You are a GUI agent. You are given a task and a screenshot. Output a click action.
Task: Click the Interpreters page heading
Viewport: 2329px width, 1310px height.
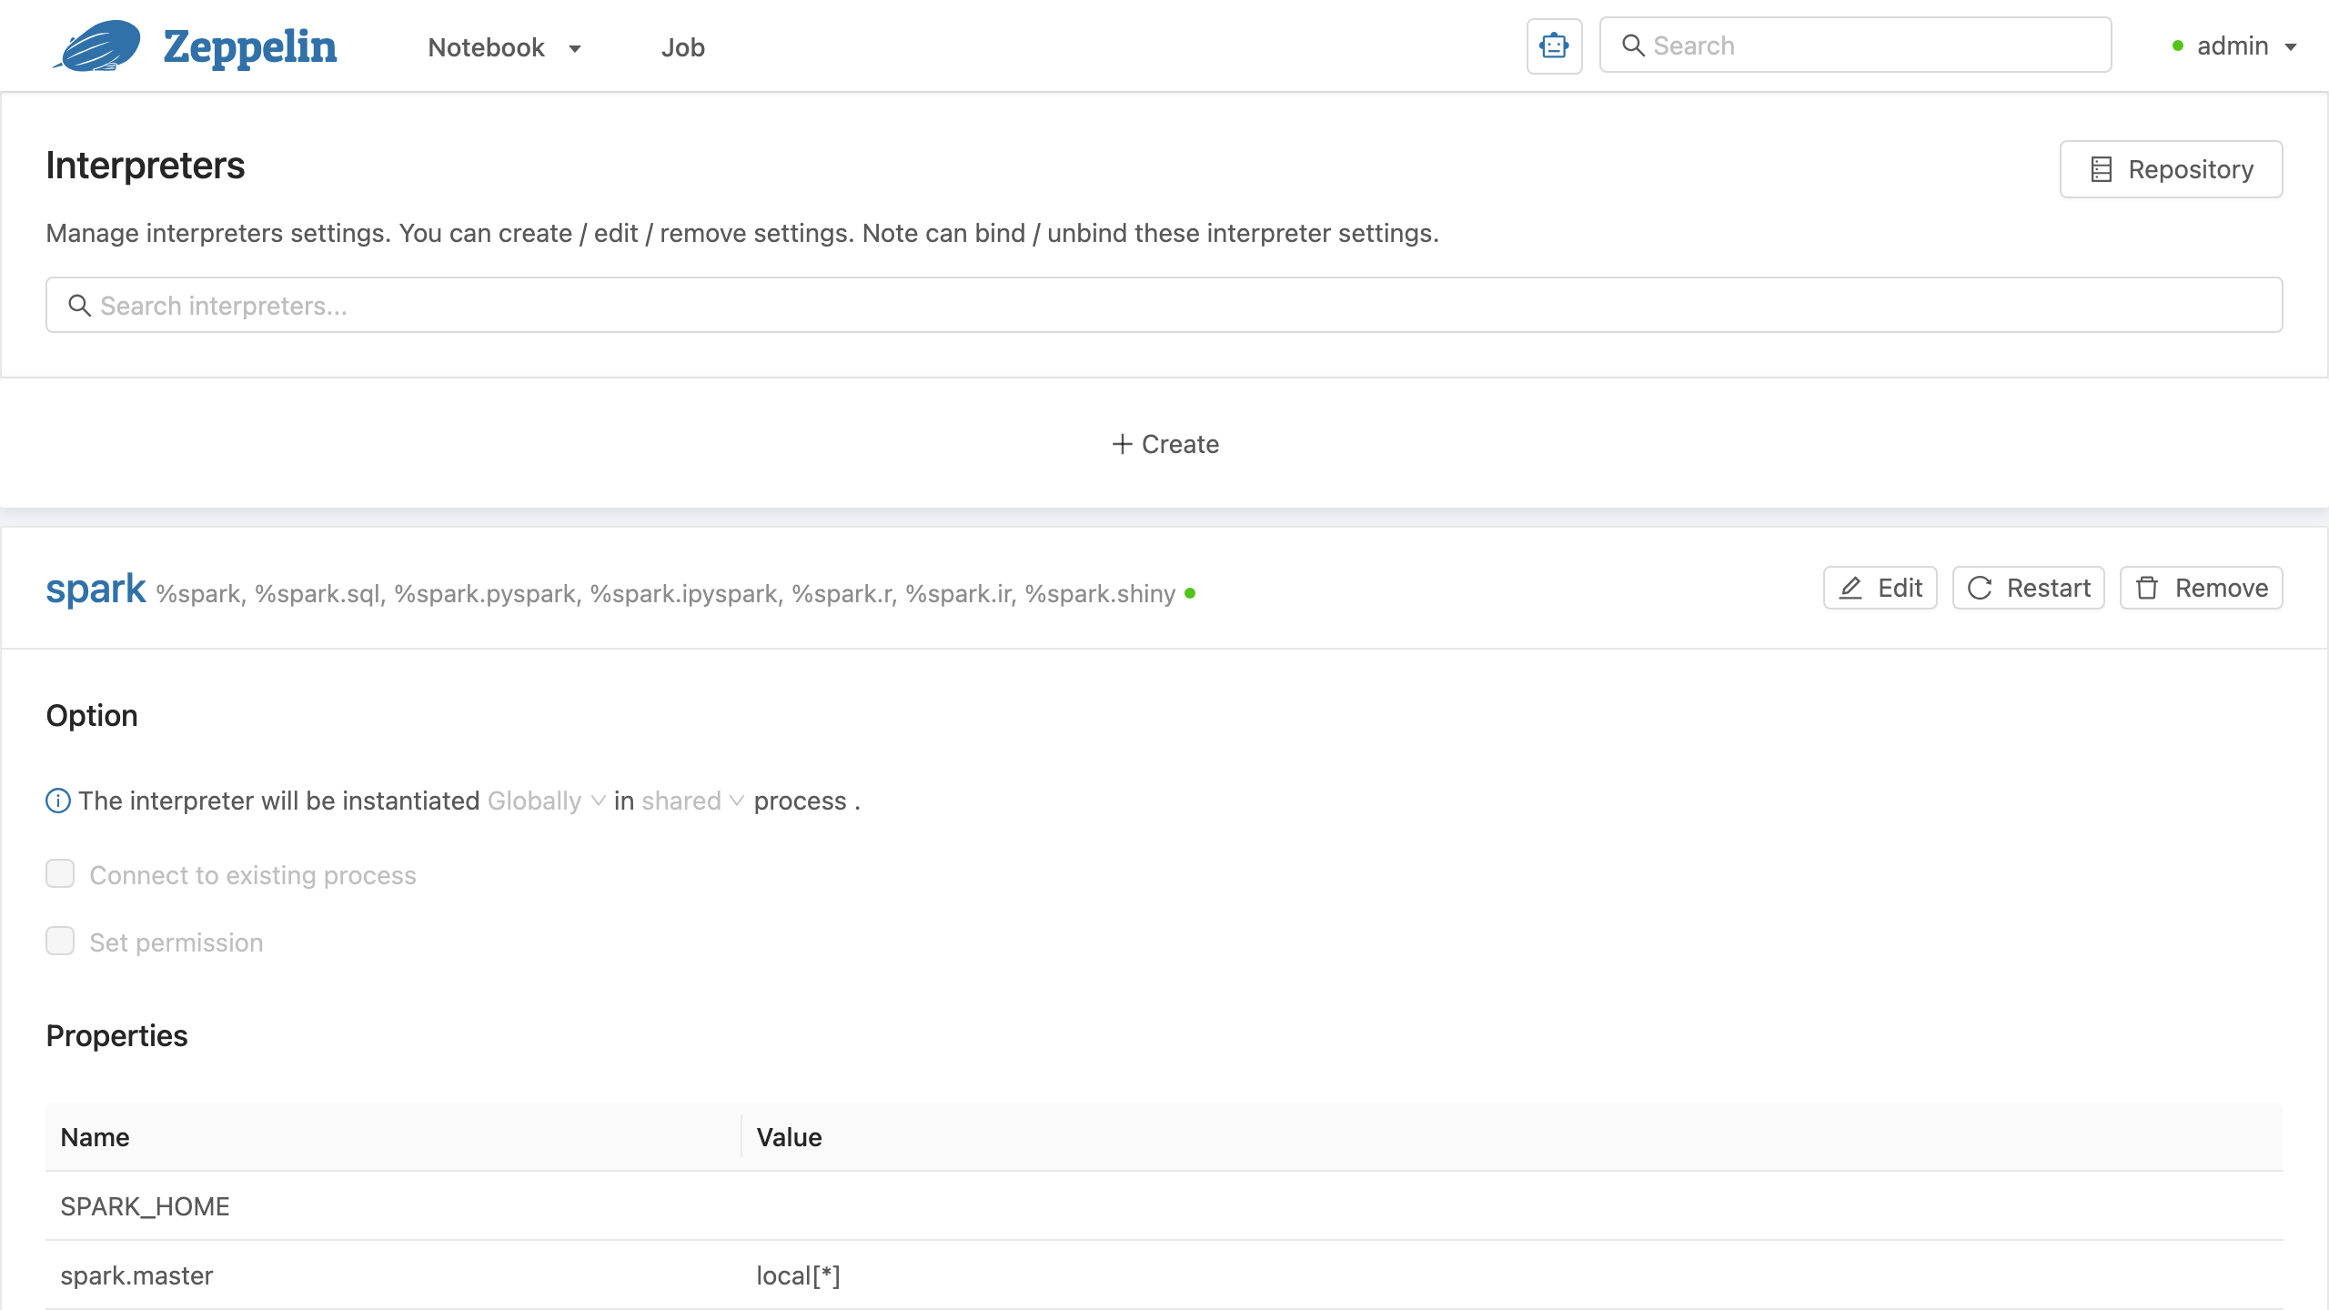tap(146, 166)
